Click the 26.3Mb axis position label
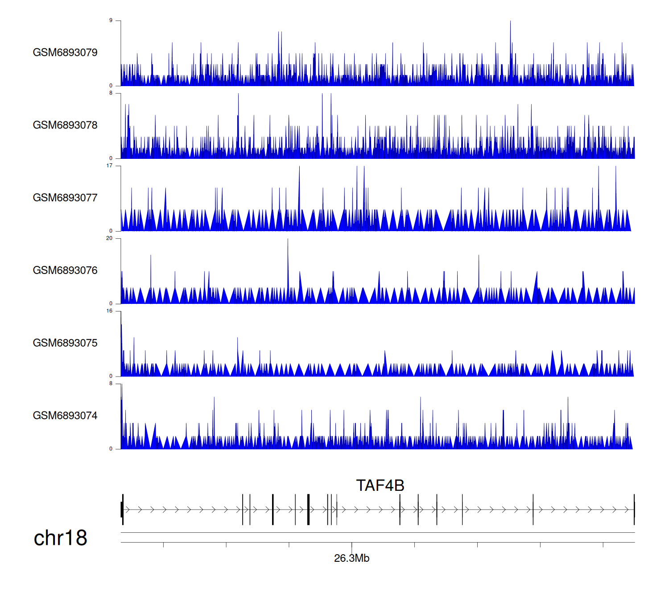Viewport: 669px width, 589px height. point(351,559)
